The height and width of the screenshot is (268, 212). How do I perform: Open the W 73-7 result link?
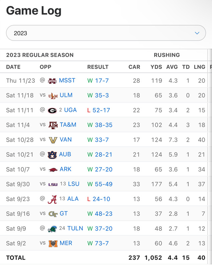(98, 243)
